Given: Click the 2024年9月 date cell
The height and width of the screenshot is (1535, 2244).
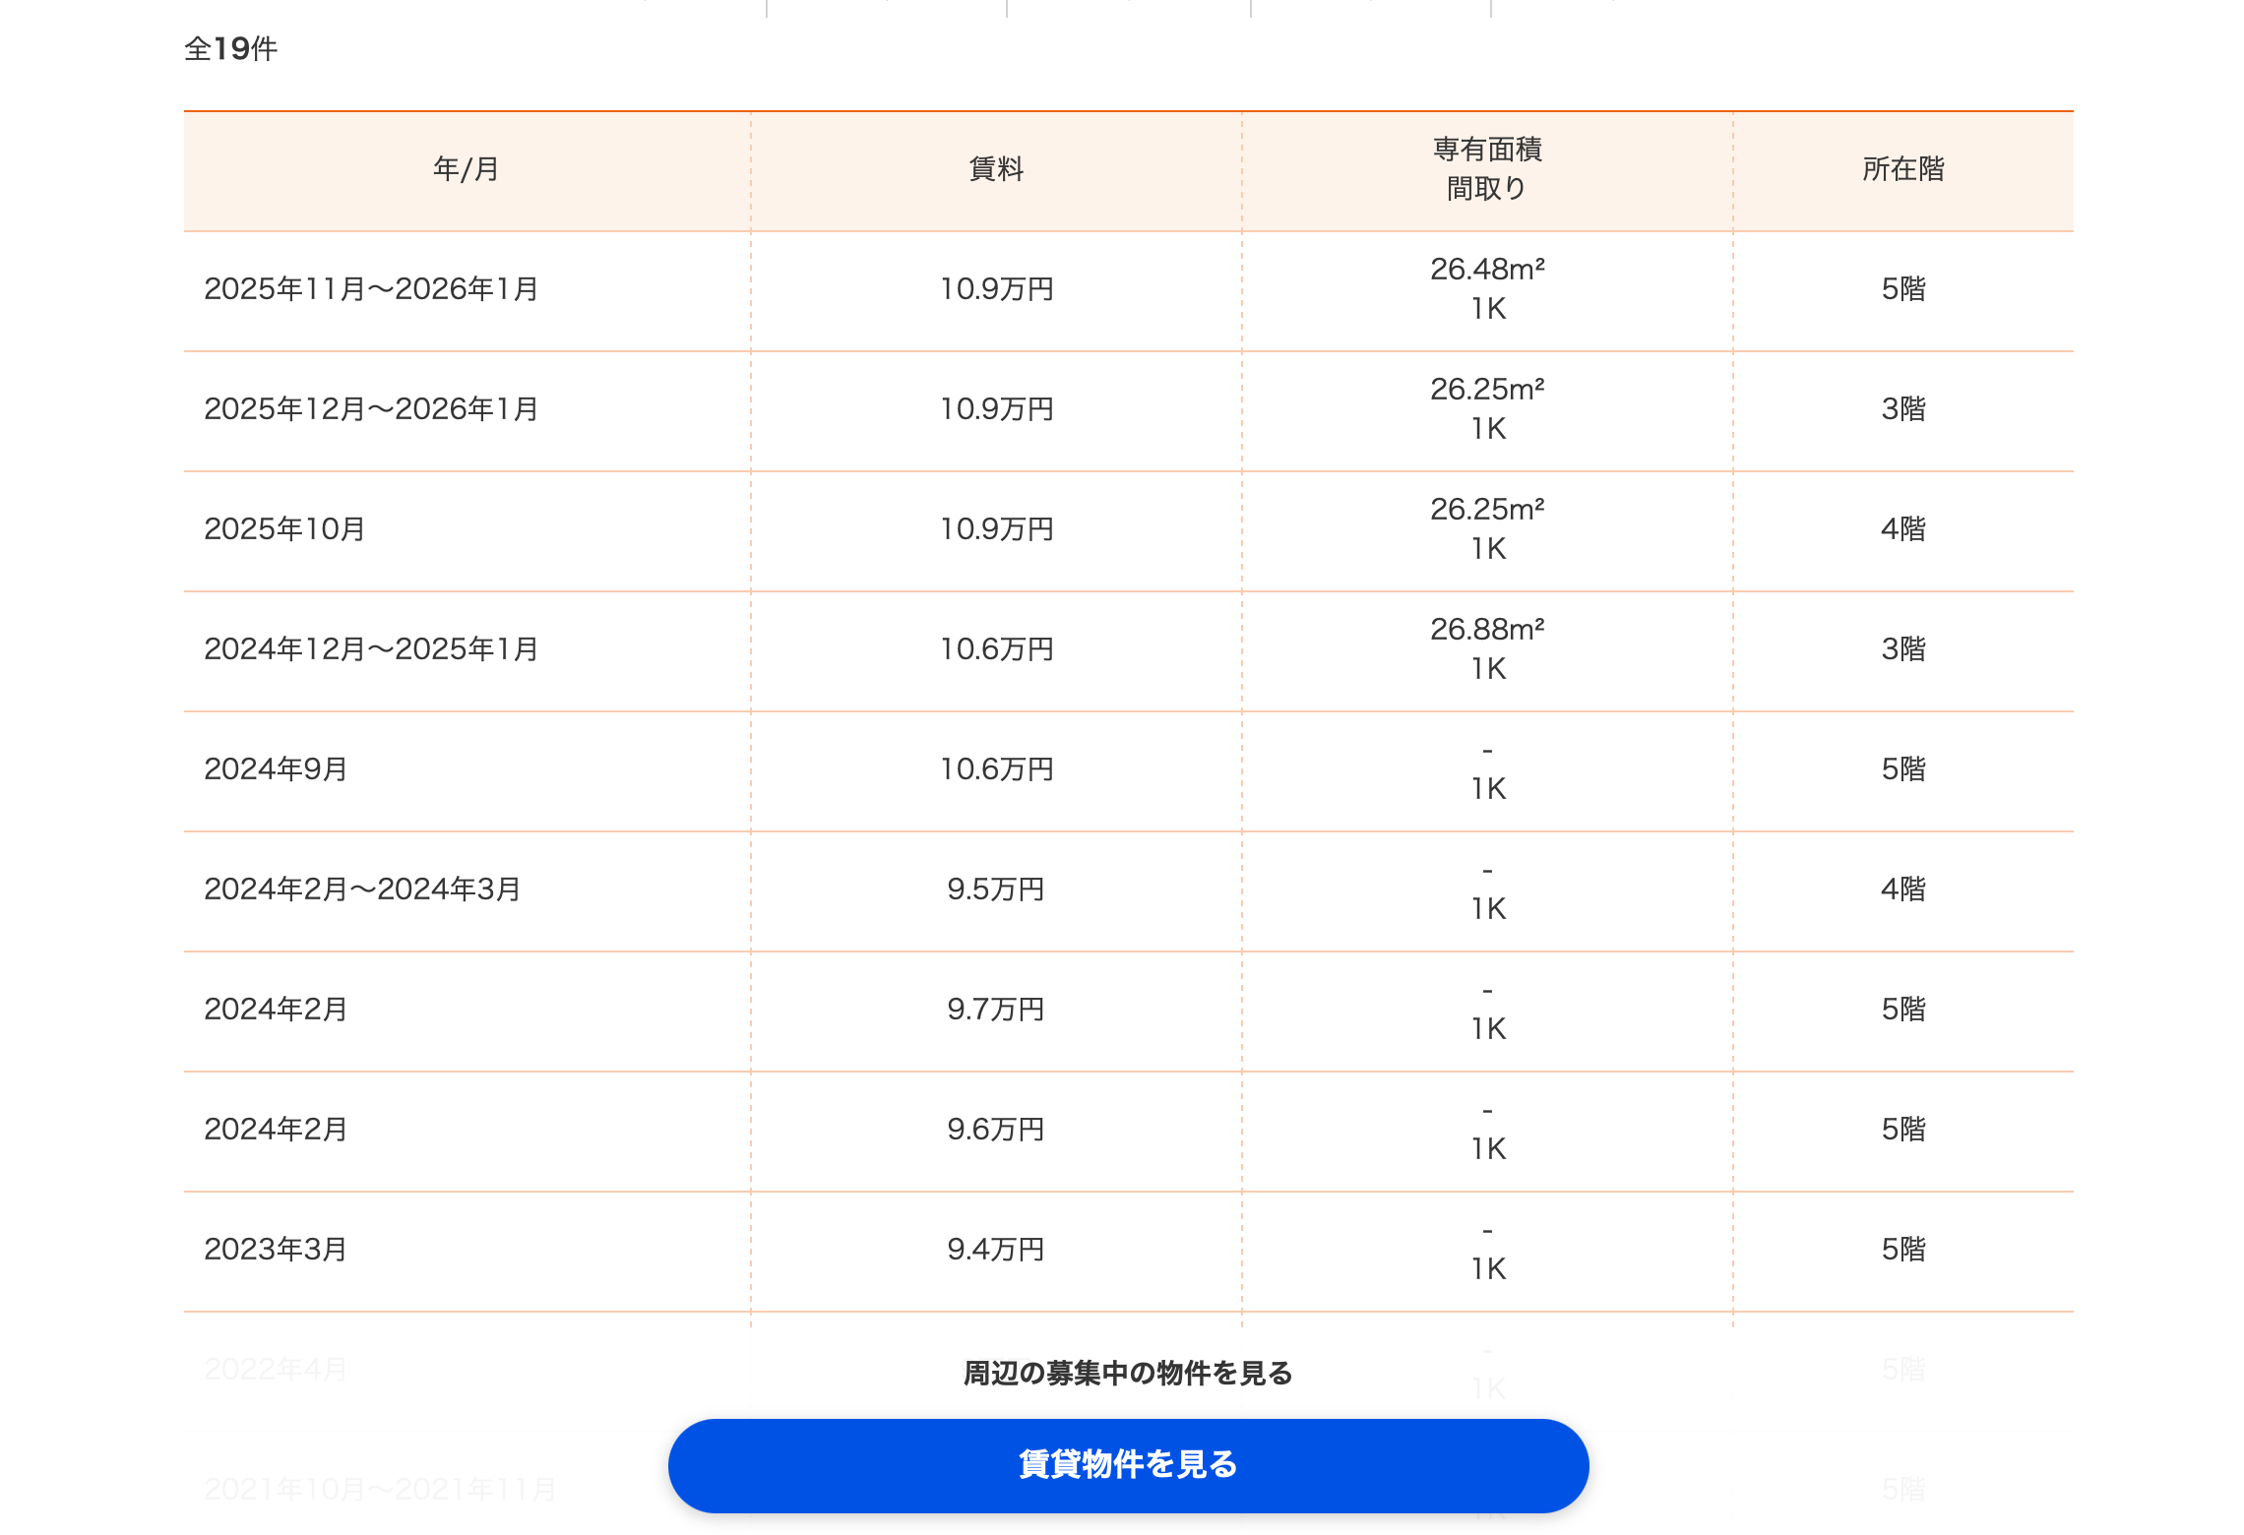Looking at the screenshot, I should (276, 769).
